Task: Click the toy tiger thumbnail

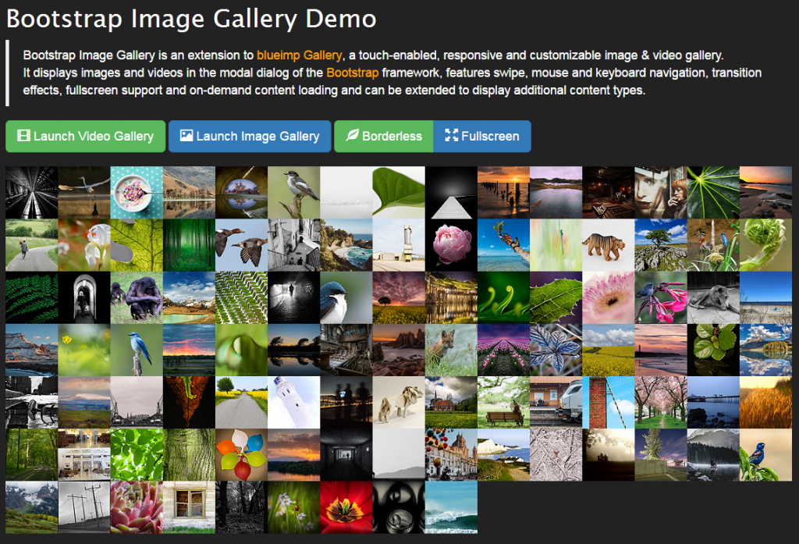Action: [609, 244]
